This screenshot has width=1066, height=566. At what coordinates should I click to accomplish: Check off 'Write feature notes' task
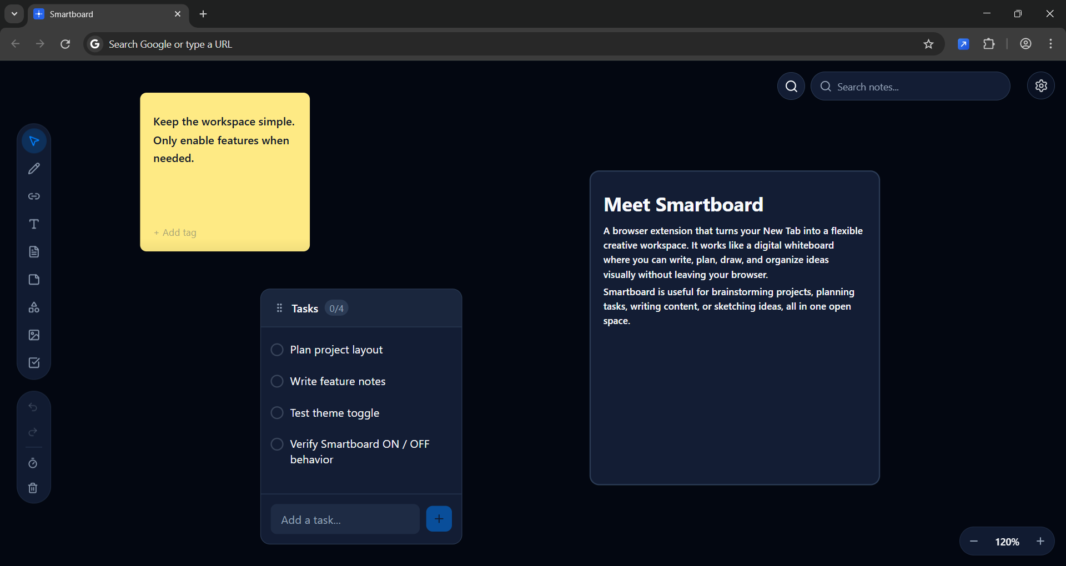click(x=277, y=381)
